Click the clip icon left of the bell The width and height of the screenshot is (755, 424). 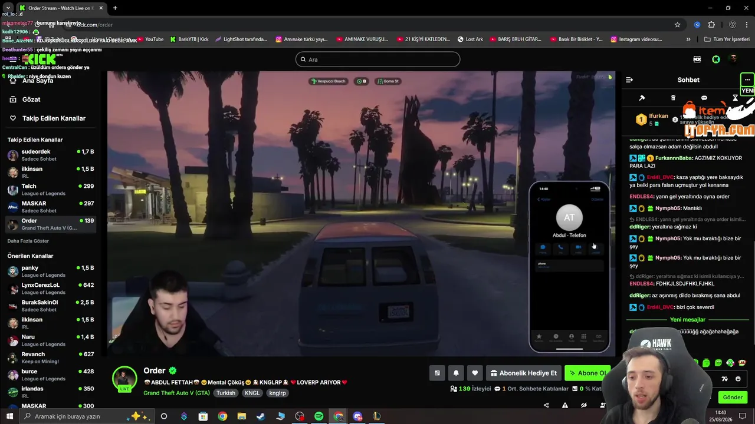click(x=437, y=373)
